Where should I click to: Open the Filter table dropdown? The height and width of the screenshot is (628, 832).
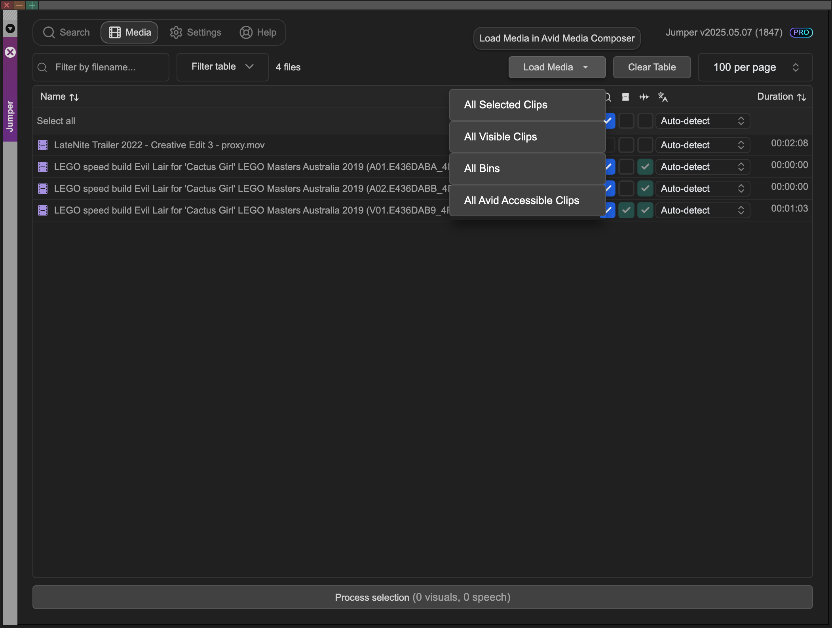[x=222, y=67]
